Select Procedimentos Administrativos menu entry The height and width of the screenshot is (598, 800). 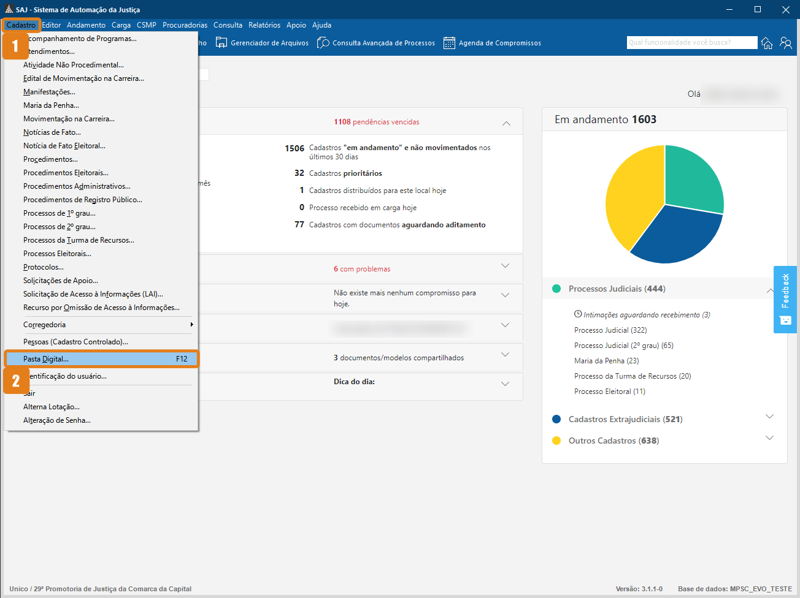click(101, 186)
